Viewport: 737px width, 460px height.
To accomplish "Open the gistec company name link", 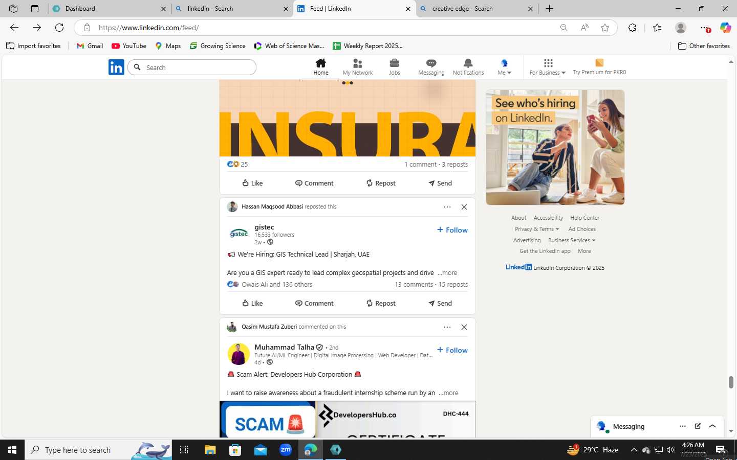I will click(264, 227).
